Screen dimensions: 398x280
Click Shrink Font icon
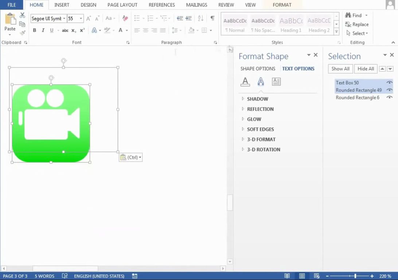[x=97, y=19]
